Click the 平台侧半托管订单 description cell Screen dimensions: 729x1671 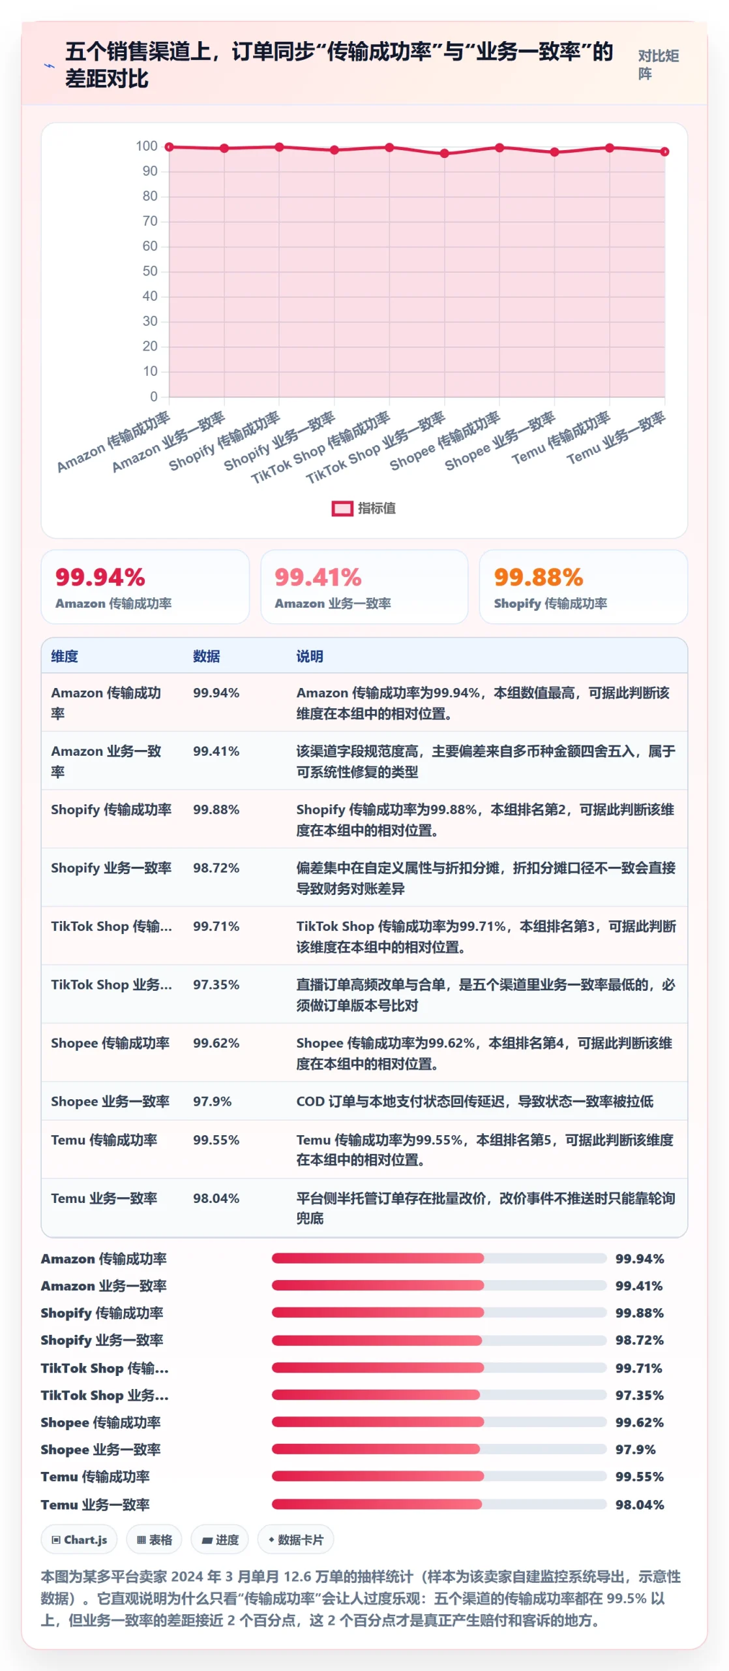tap(486, 1208)
